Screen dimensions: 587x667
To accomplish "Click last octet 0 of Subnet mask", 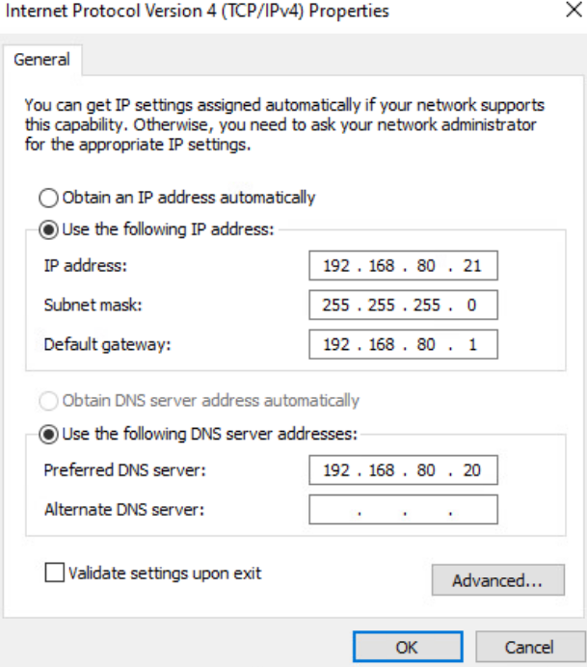I will pos(472,306).
